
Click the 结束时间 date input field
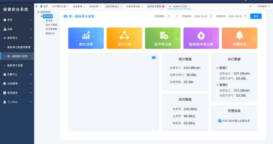click(237, 16)
